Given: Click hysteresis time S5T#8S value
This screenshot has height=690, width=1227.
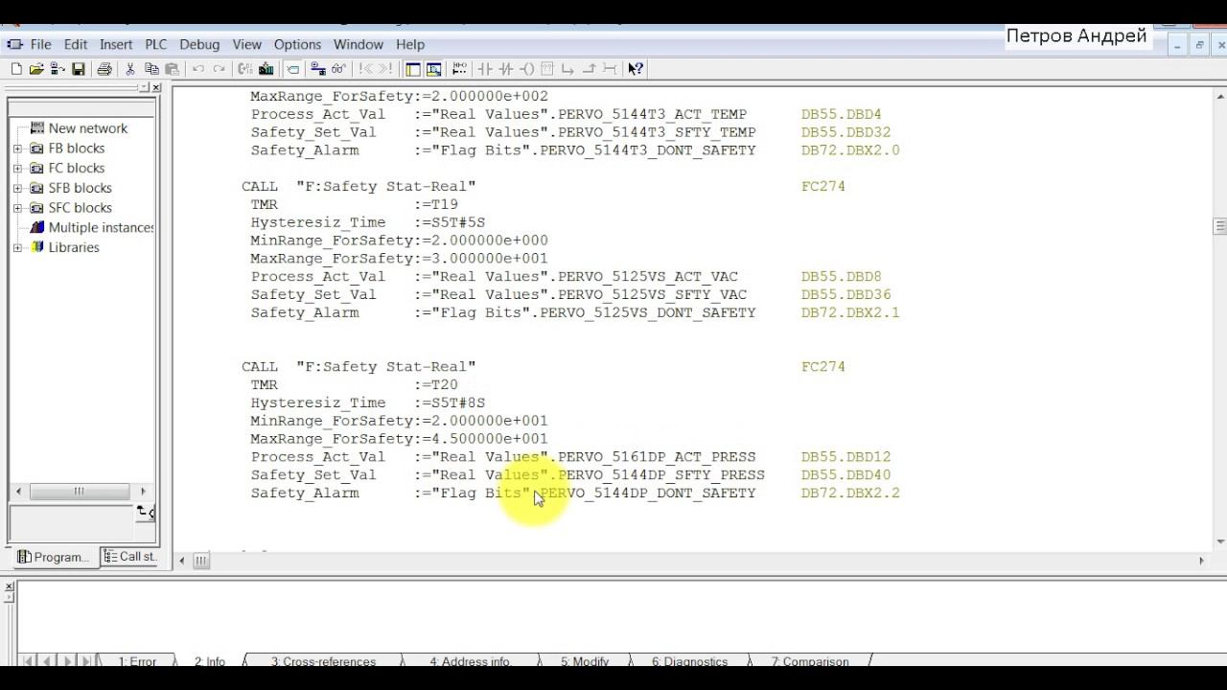Looking at the screenshot, I should tap(458, 402).
